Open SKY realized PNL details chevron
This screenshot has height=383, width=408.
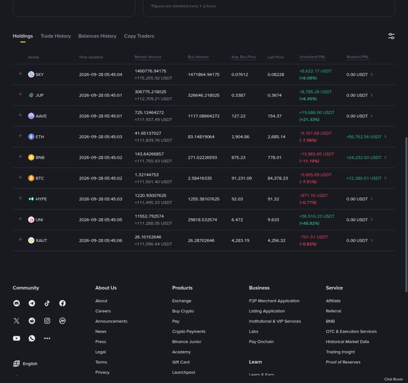371,74
